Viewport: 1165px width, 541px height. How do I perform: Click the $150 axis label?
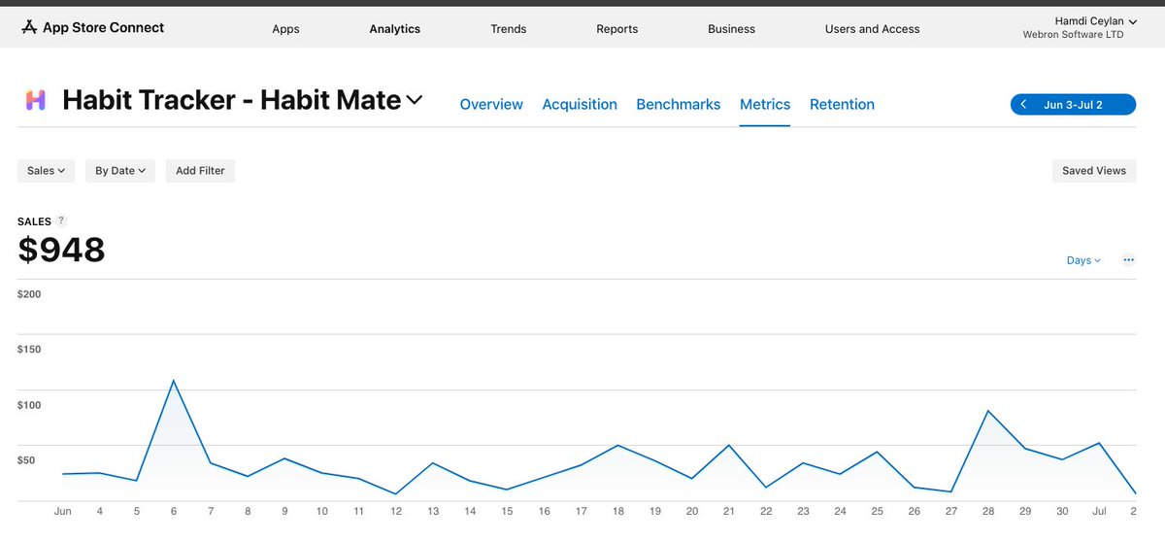point(29,349)
